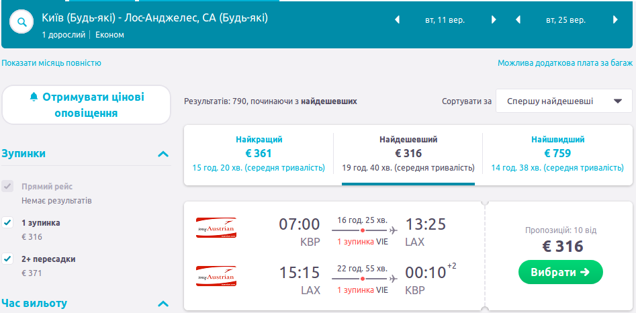Go to next departure date arrow
636x313 pixels.
tap(494, 19)
